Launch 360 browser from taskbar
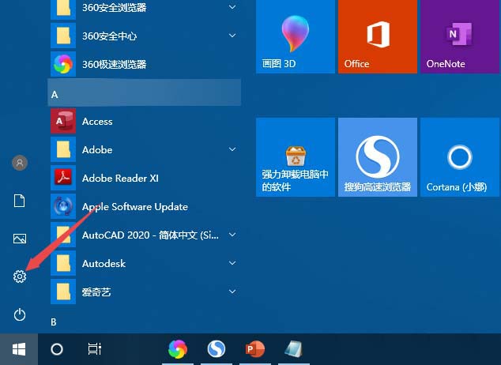The image size is (501, 365). 178,349
